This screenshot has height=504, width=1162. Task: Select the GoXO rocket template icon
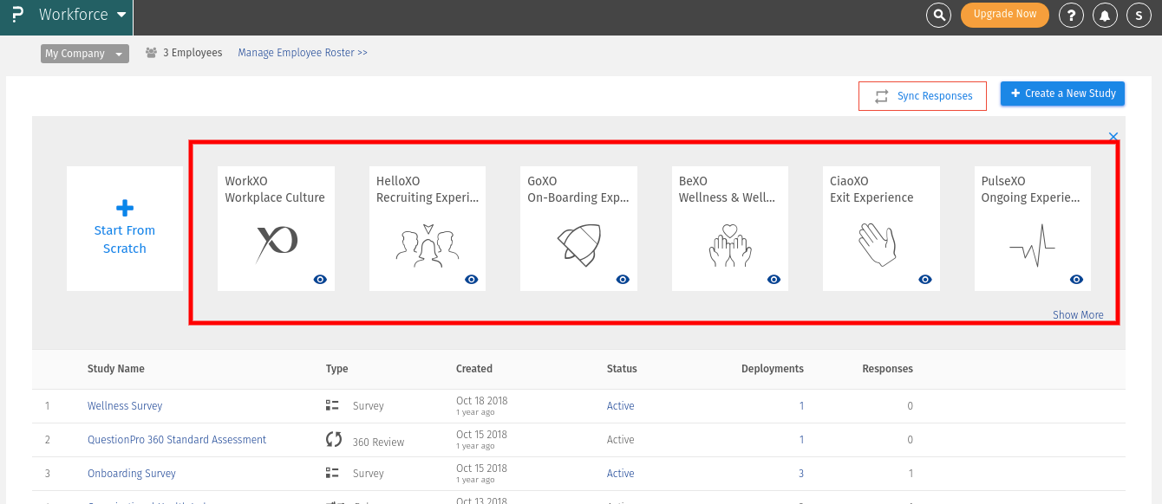[578, 245]
